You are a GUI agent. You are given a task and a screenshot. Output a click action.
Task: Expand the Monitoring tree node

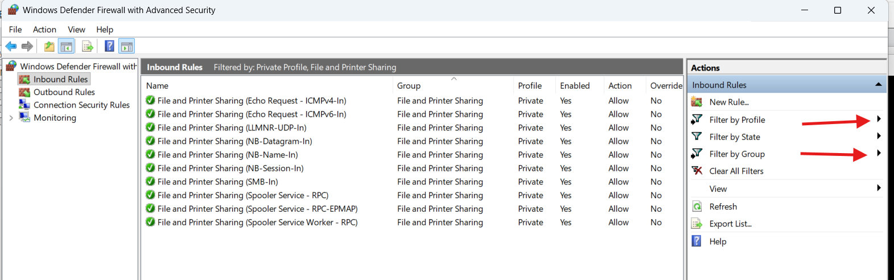pyautogui.click(x=11, y=118)
